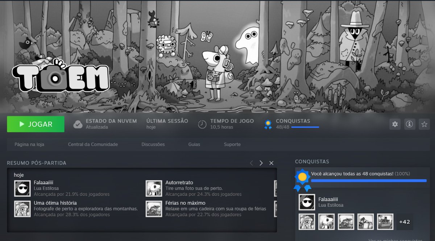Click the gold completion badge icon
Screen dimensions: 435x241
click(x=302, y=180)
